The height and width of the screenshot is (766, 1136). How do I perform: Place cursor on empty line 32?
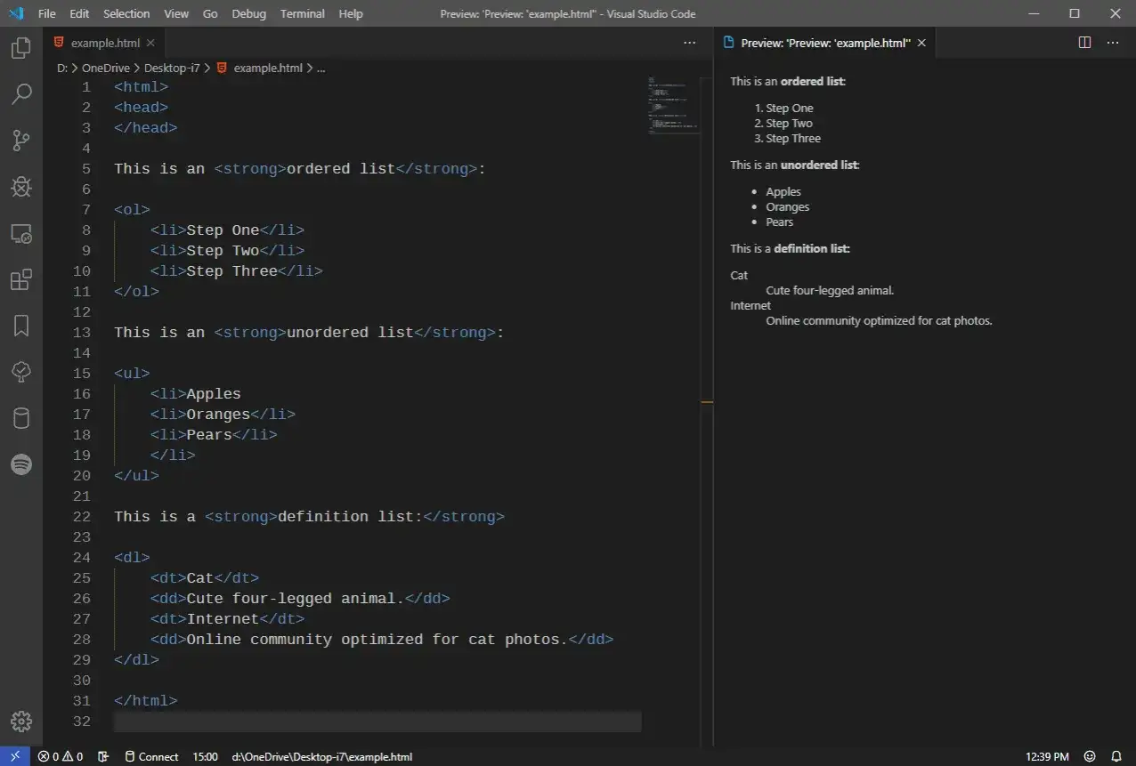click(377, 722)
